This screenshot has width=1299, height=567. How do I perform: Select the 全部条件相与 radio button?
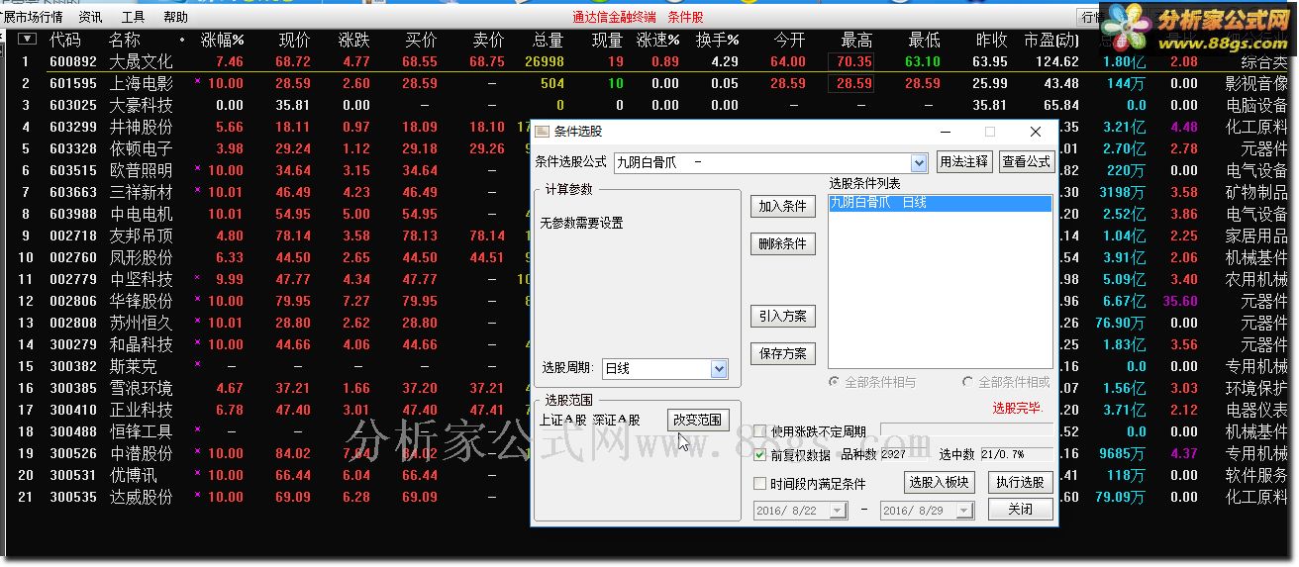point(835,382)
